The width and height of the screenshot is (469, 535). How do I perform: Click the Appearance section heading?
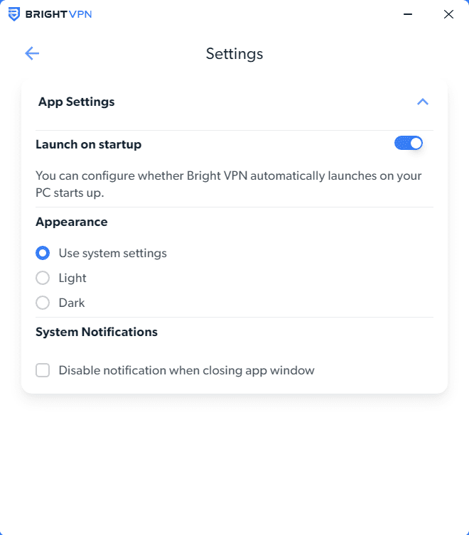pyautogui.click(x=71, y=222)
